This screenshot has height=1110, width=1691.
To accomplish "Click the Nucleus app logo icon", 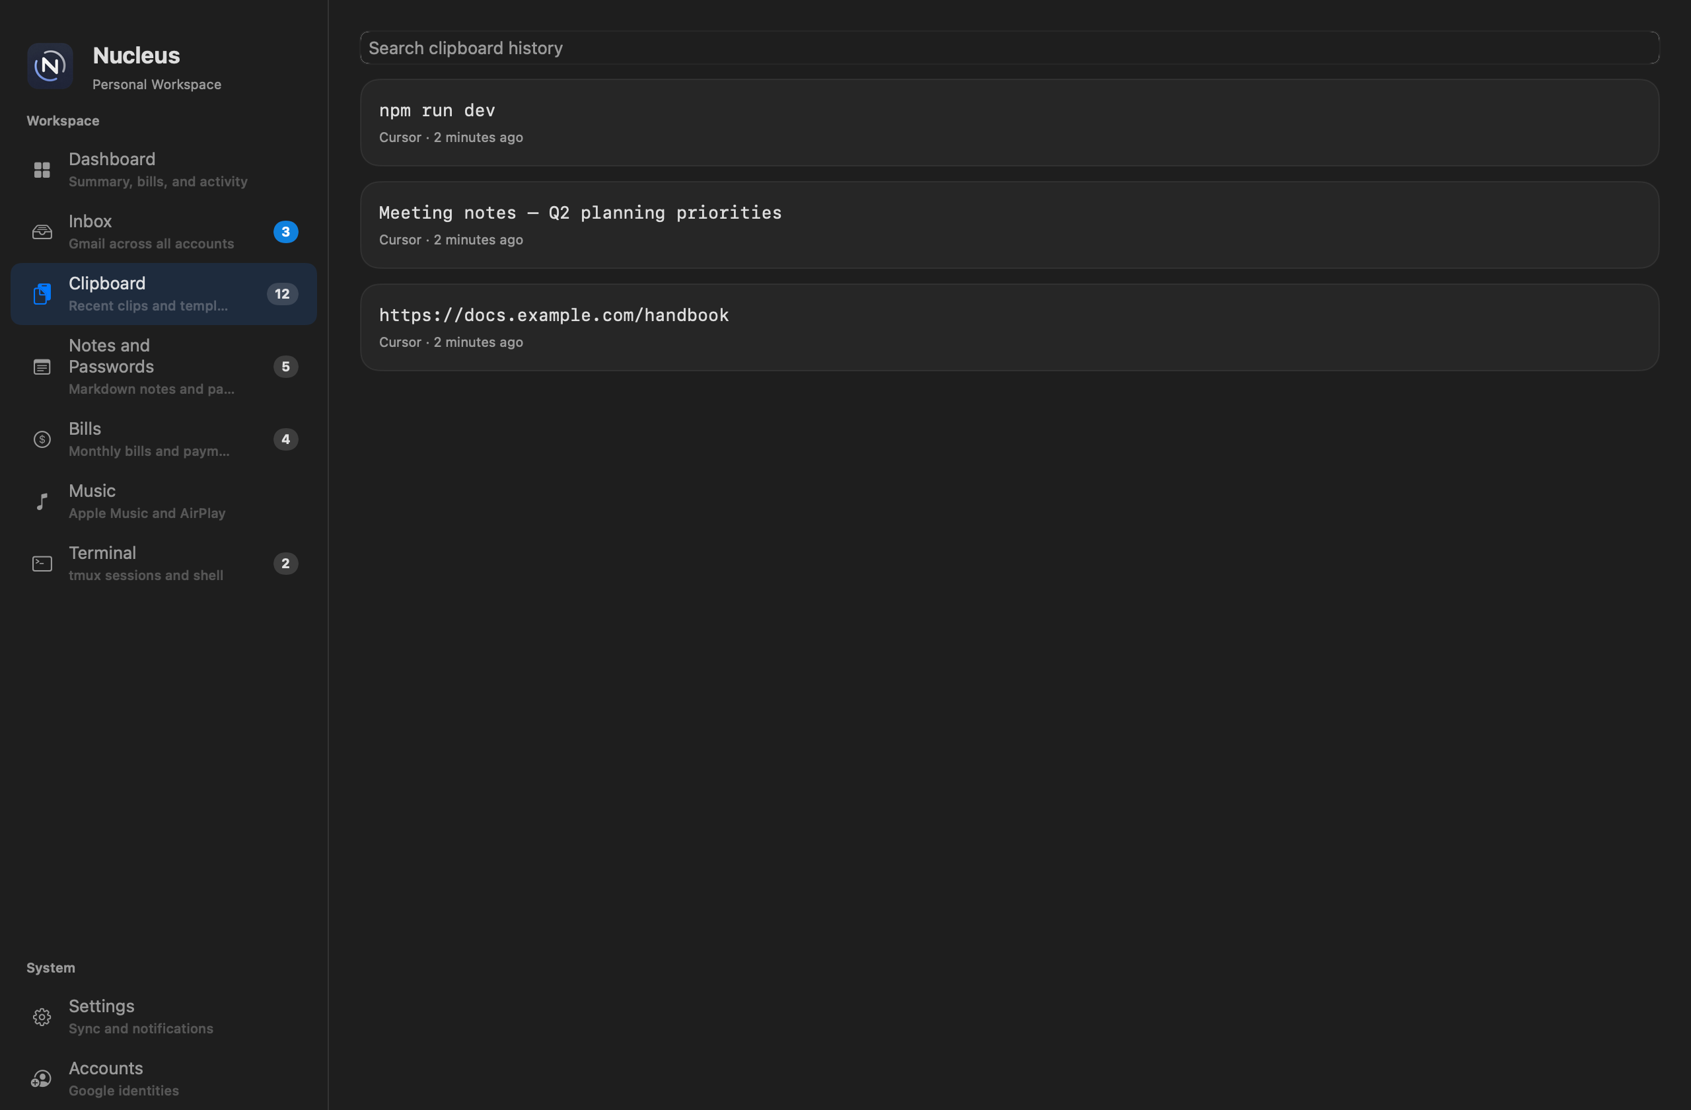I will coord(50,66).
